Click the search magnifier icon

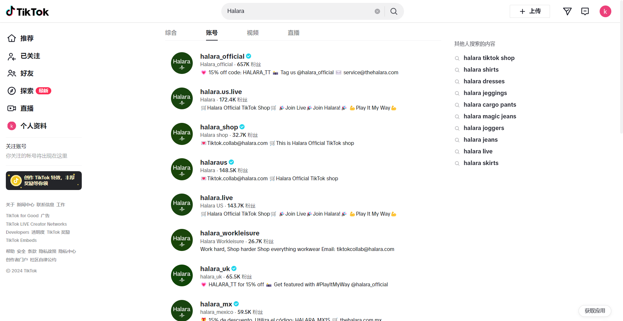(394, 11)
